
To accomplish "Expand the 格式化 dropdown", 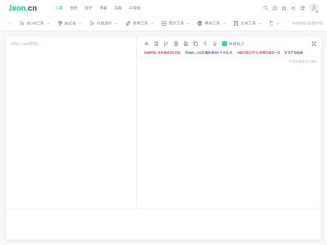I will point(69,23).
